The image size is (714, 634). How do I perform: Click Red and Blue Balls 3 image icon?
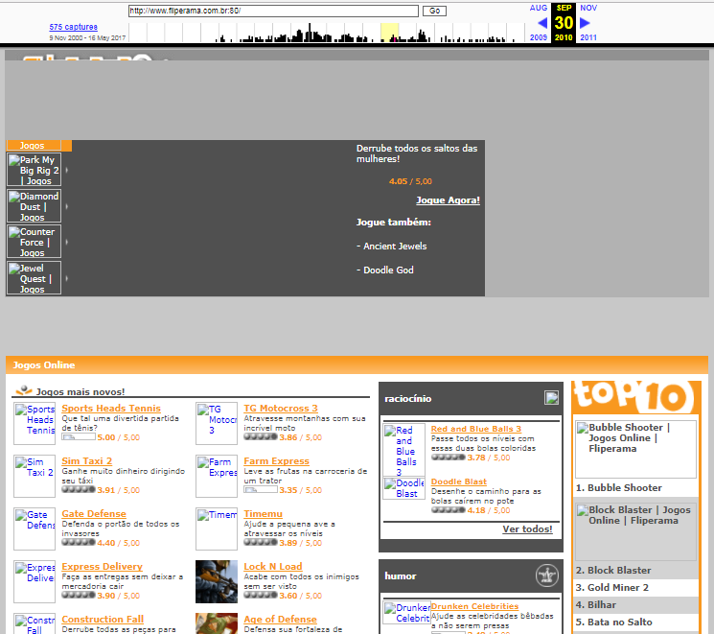[x=403, y=450]
